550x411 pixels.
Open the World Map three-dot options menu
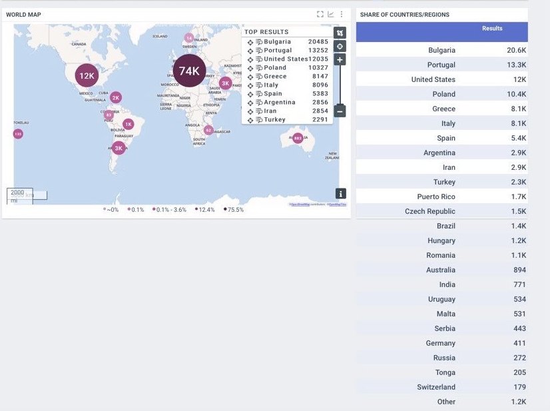click(x=342, y=14)
